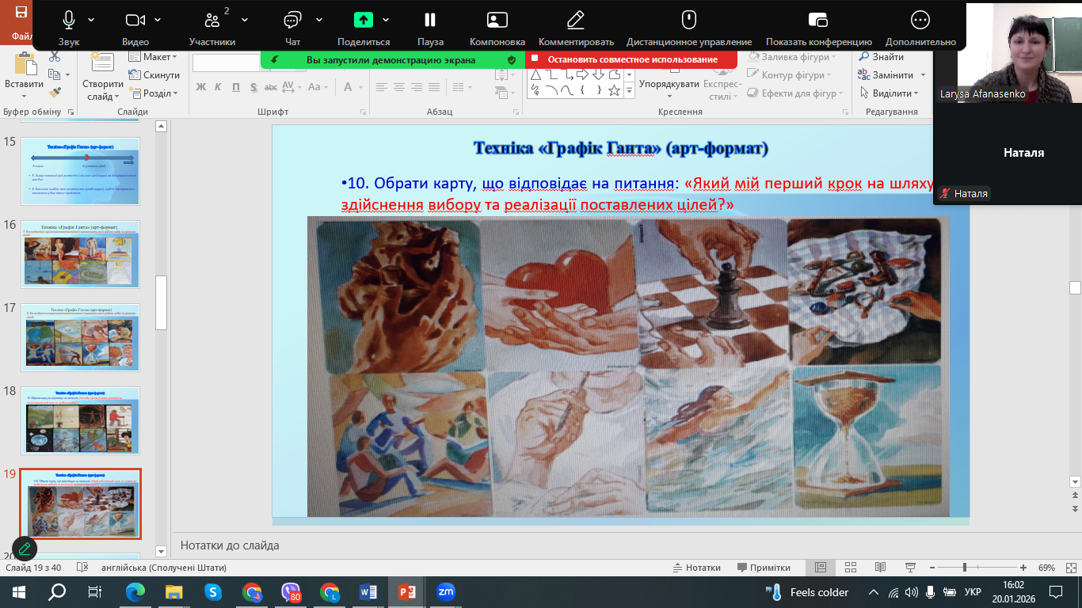Open Windows Start menu

click(x=19, y=592)
